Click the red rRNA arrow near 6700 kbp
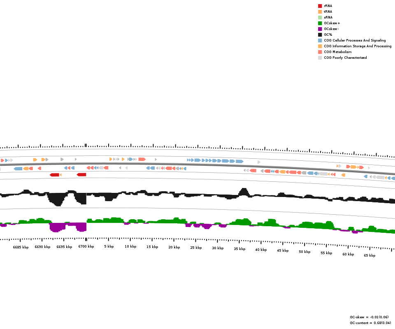 (x=81, y=175)
